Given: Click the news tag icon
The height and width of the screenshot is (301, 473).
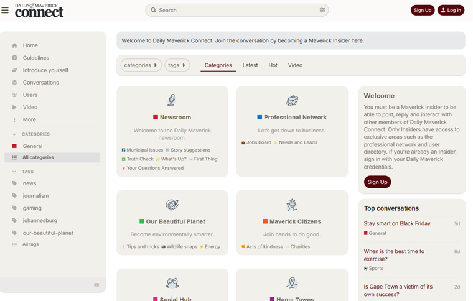Looking at the screenshot, I should click(14, 183).
